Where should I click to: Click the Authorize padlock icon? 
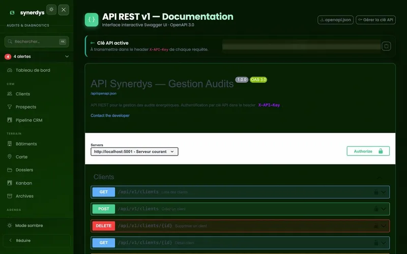pyautogui.click(x=381, y=151)
